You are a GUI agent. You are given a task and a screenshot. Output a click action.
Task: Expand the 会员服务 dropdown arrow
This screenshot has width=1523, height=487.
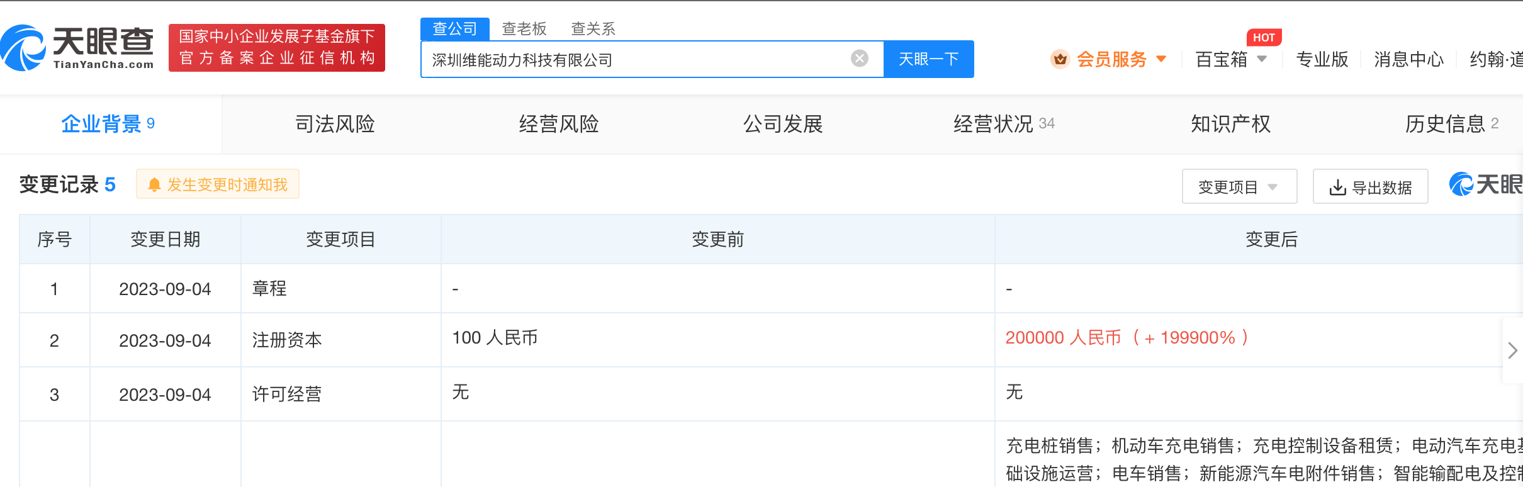1162,59
